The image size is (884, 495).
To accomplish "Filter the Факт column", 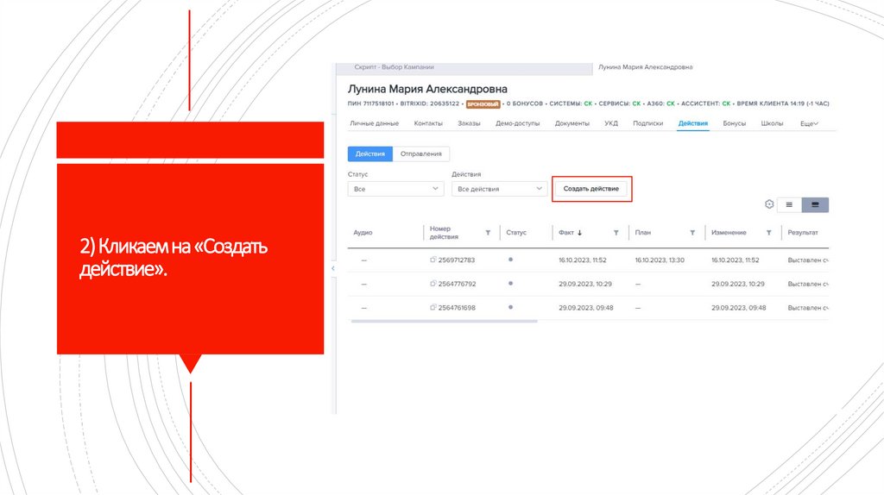I will pos(616,233).
